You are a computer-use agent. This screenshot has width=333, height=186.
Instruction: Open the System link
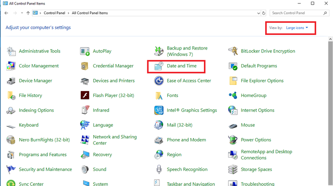(100, 184)
